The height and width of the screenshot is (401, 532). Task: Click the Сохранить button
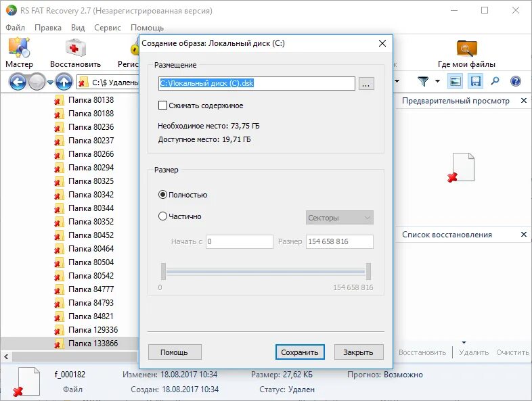300,352
